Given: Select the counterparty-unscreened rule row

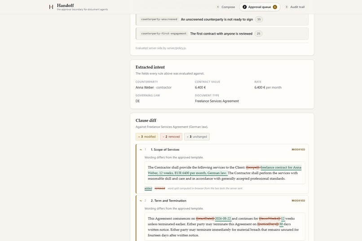Looking at the screenshot, I should (x=222, y=19).
